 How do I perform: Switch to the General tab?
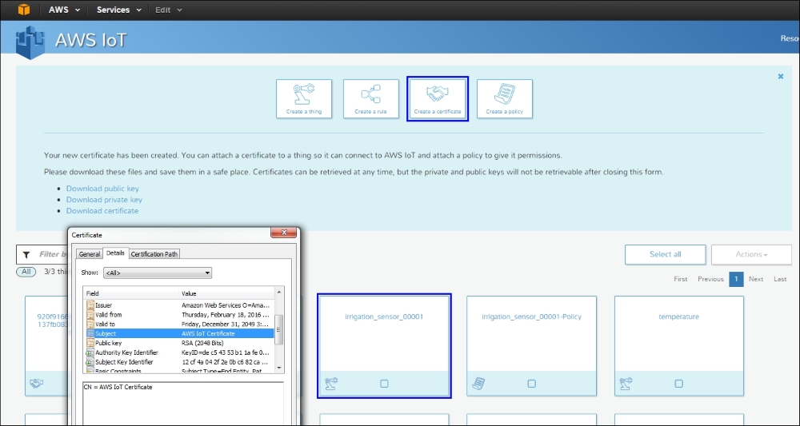[x=90, y=254]
